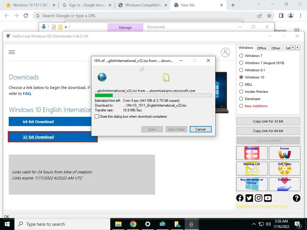
Task: Open Chrome's three-dot menu
Action: [300, 16]
